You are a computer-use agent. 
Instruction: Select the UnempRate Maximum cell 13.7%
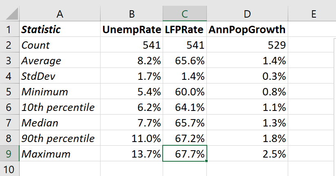[132, 154]
